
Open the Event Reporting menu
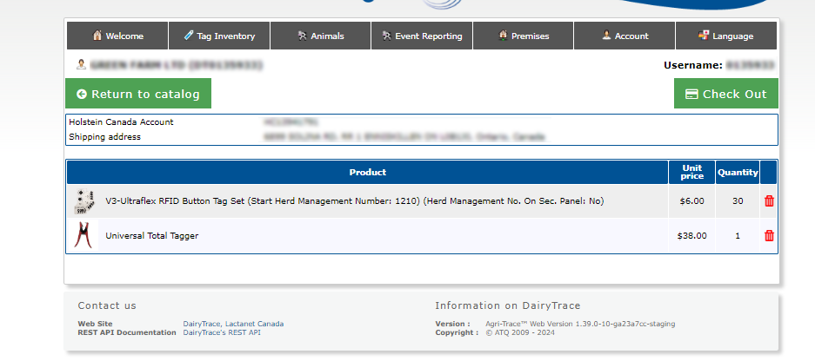click(422, 36)
